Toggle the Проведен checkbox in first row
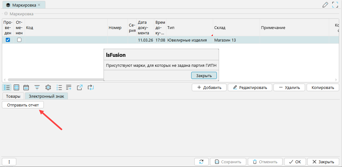The image size is (342, 167). coord(8,40)
